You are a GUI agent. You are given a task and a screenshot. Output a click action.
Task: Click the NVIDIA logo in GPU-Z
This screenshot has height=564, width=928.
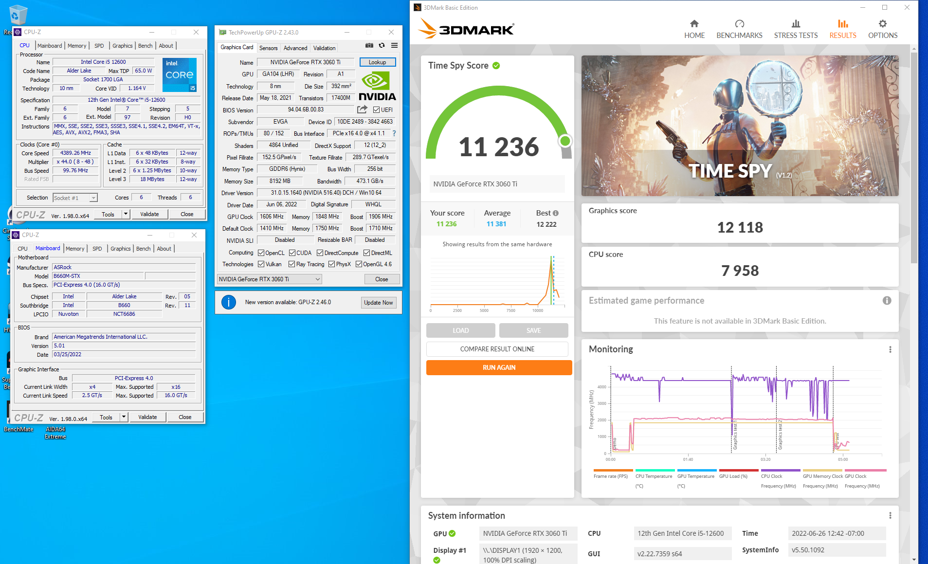point(377,86)
